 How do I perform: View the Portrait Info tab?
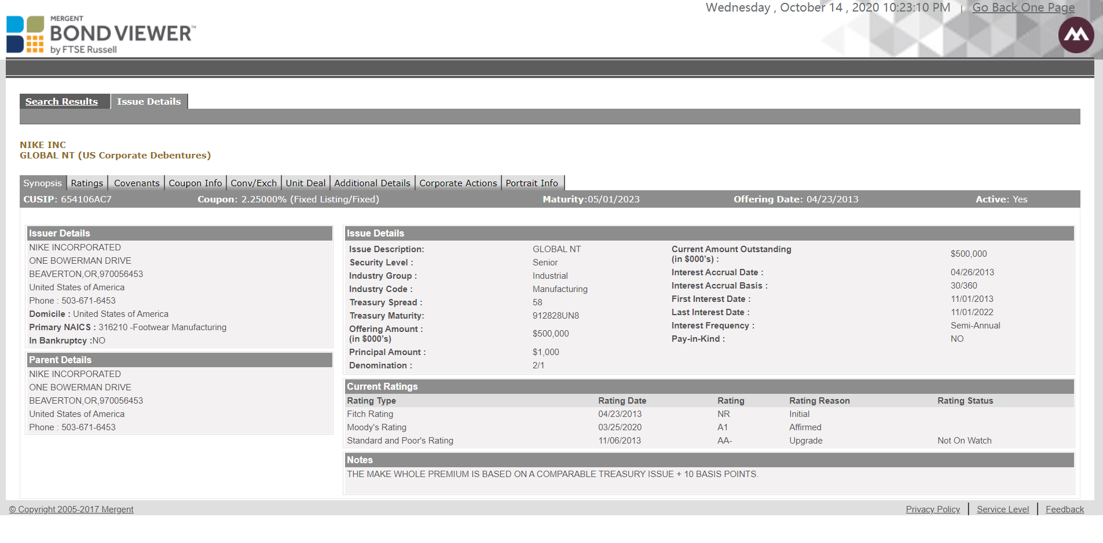point(532,183)
